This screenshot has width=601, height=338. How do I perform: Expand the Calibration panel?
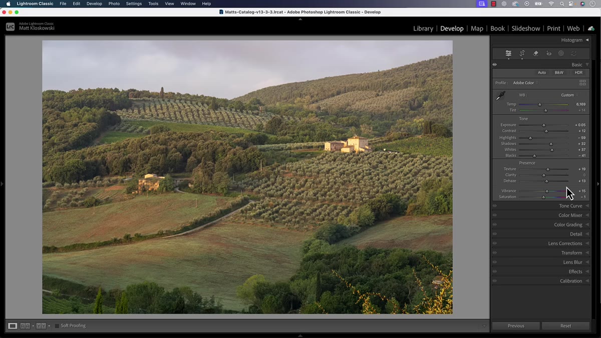coord(587,281)
